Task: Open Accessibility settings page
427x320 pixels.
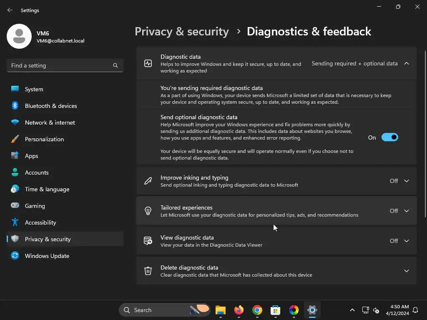Action: pyautogui.click(x=65, y=222)
